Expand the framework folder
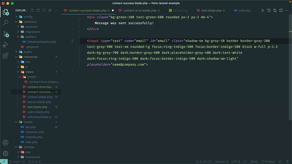The height and width of the screenshot is (164, 292). (32, 157)
